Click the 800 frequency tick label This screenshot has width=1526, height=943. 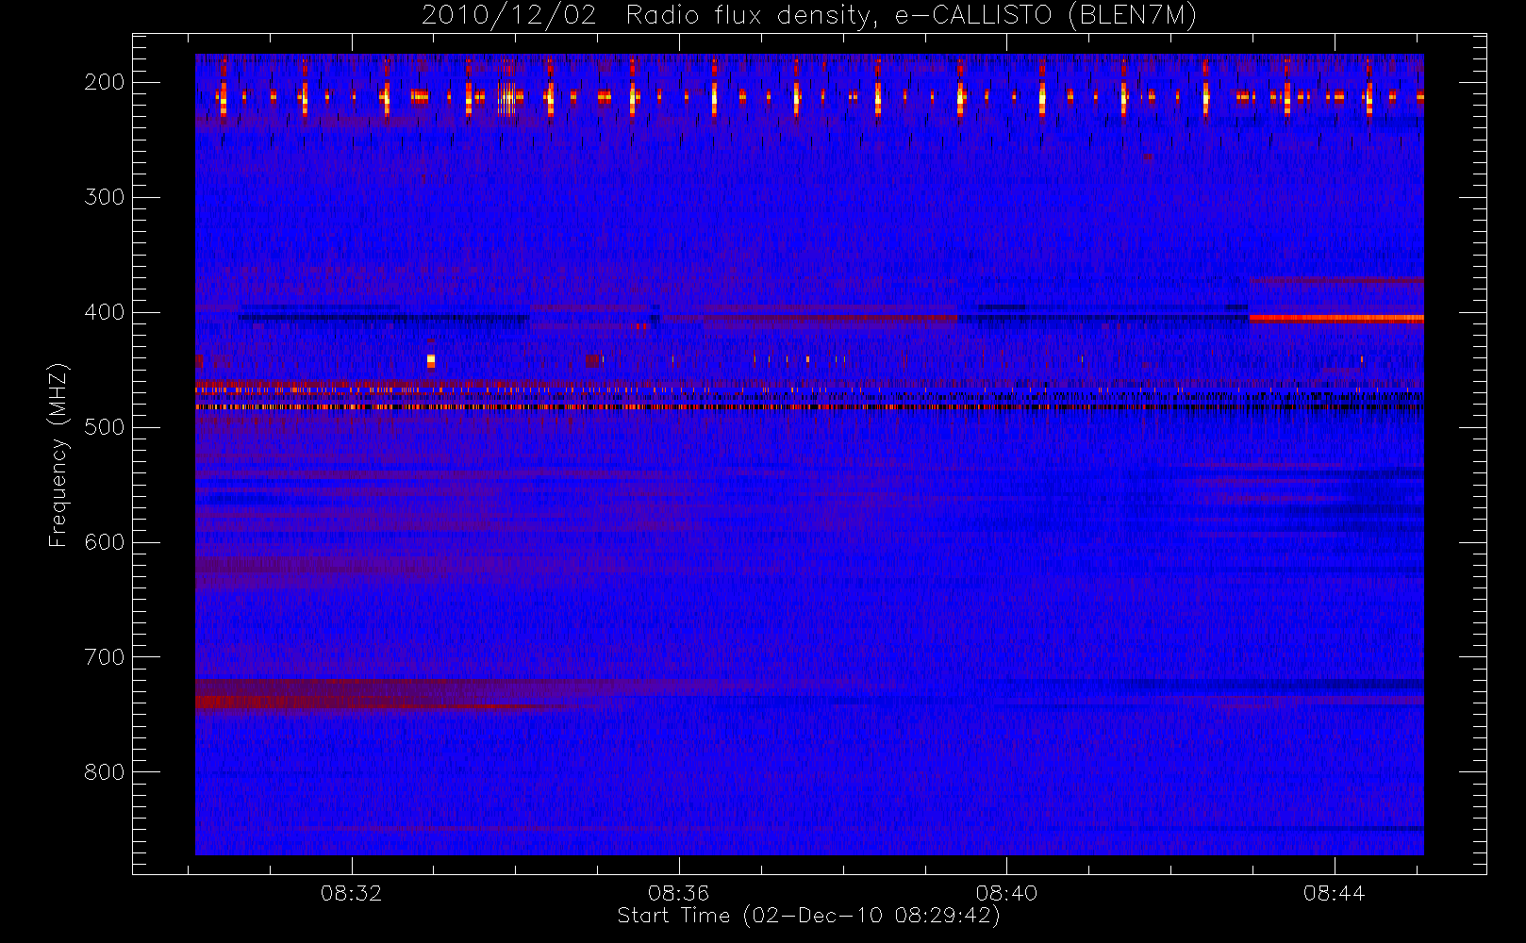tap(105, 772)
